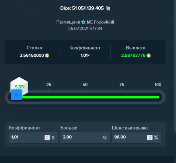Click the 50 mark on slider scale
This screenshot has height=163, width=176.
(x=85, y=85)
